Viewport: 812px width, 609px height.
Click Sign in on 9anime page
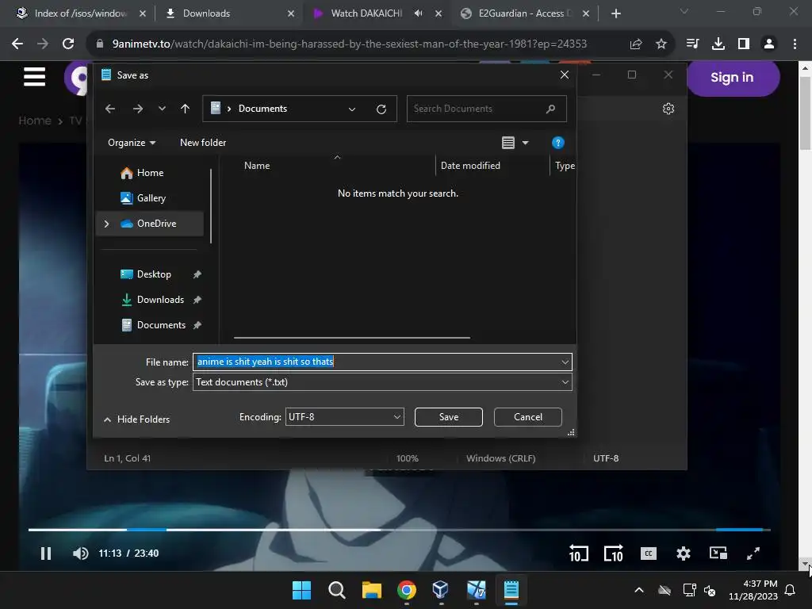coord(732,78)
